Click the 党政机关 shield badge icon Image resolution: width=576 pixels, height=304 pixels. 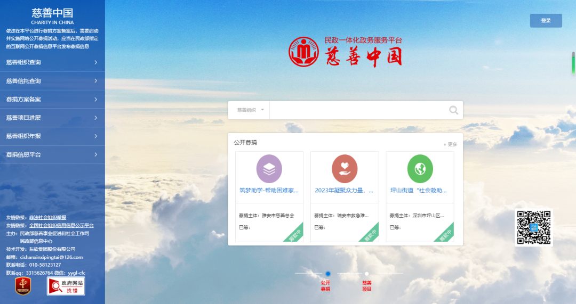[23, 286]
